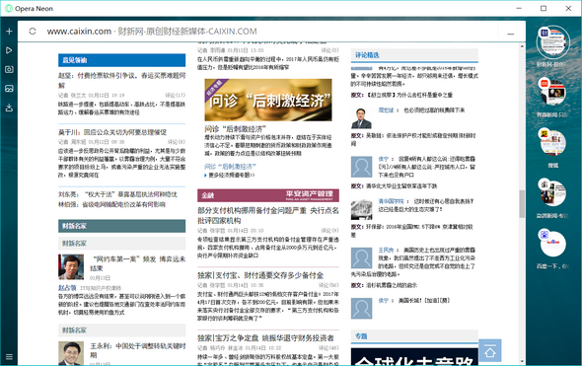Image resolution: width=582 pixels, height=366 pixels.
Task: Click the photo beside "网约车第一案" article
Action: pos(71,266)
